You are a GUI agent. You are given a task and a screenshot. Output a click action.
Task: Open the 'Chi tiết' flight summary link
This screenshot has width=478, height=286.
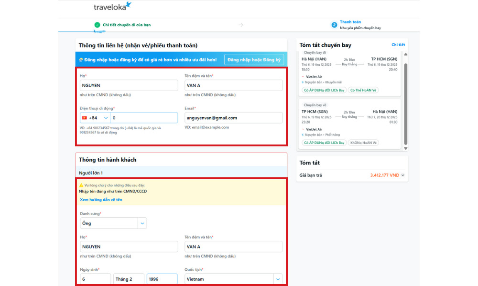398,45
